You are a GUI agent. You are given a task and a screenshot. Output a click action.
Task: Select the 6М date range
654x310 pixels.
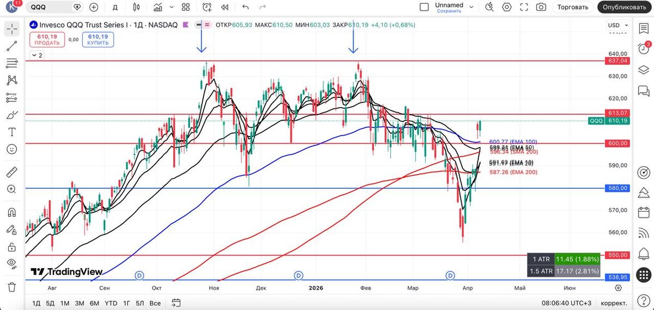[x=94, y=303]
